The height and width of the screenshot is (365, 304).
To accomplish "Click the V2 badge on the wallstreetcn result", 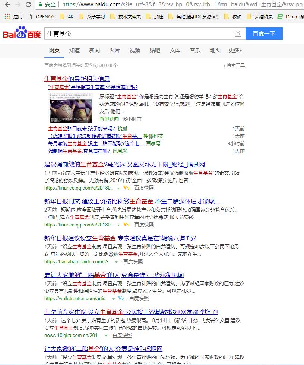I will (121, 298).
